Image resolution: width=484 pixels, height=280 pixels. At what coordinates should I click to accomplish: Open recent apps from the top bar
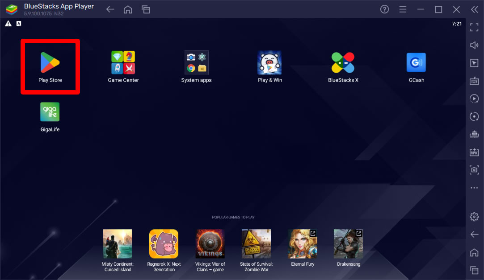click(146, 9)
